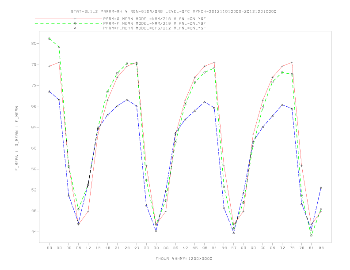The image size is (350, 270).
Task: Click y-axis tick label 76
Action: [34, 64]
